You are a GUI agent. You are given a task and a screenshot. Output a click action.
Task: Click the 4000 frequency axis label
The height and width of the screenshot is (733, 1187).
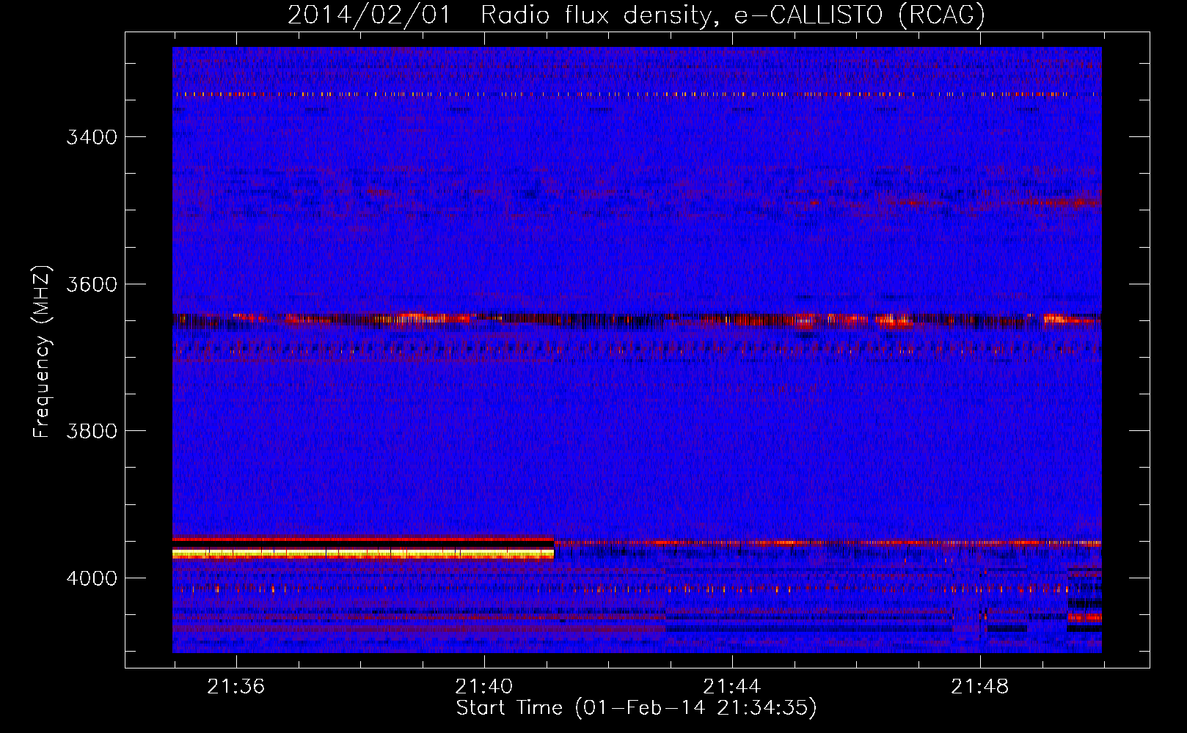pos(92,578)
